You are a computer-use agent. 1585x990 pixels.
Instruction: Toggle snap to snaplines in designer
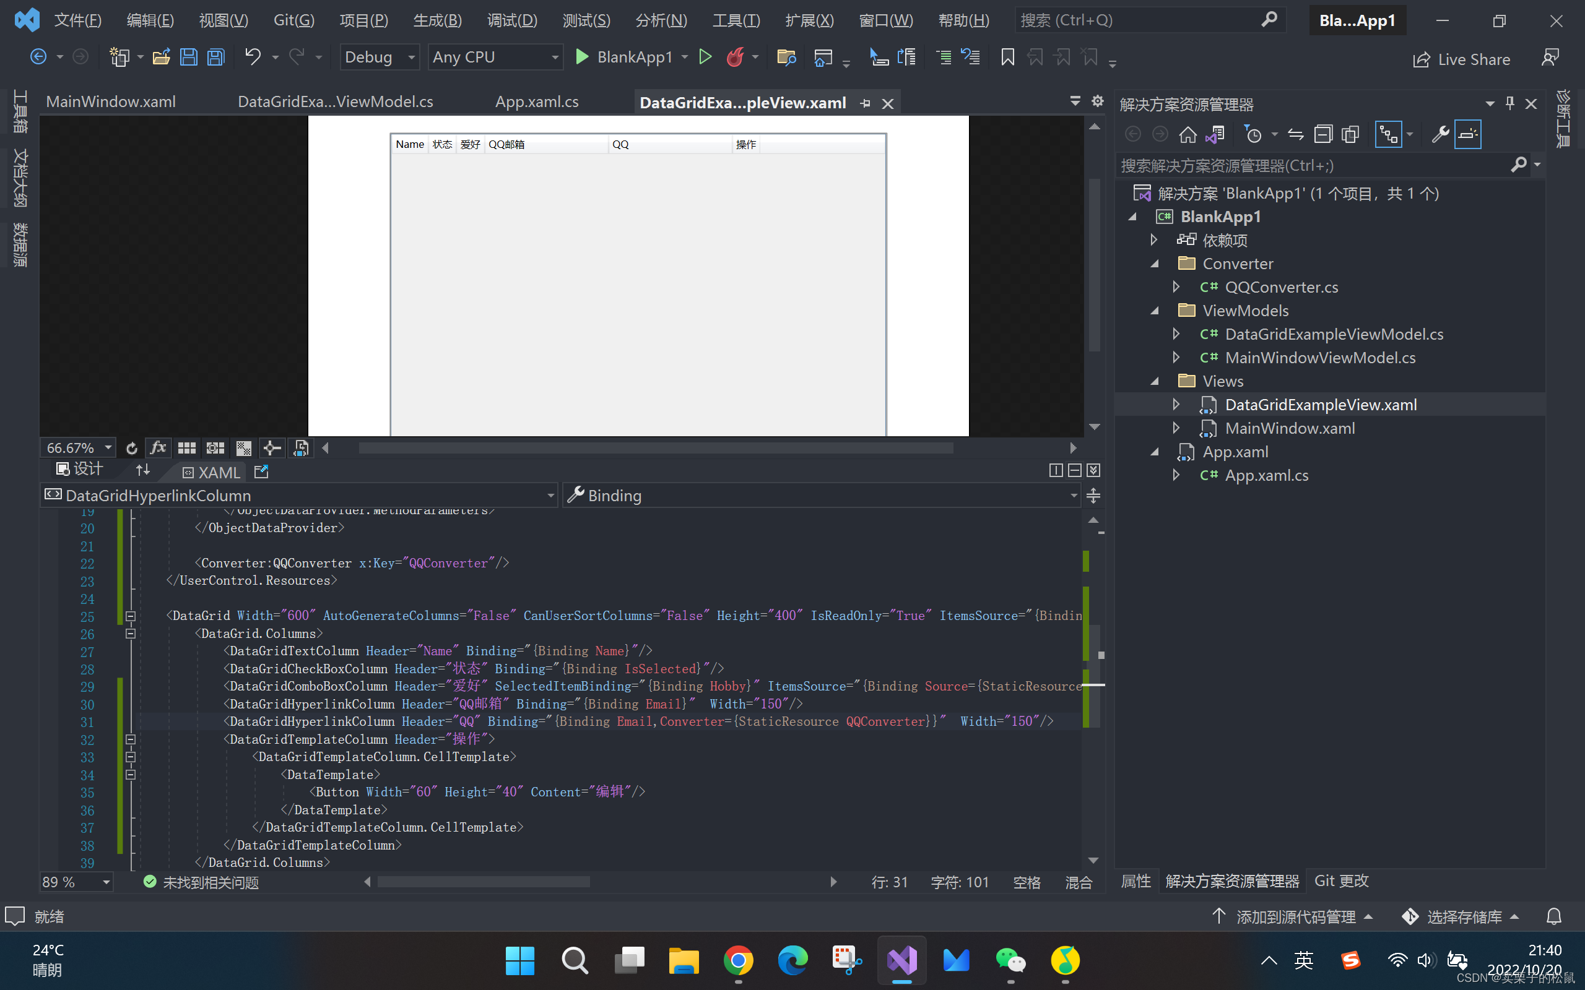coord(272,448)
